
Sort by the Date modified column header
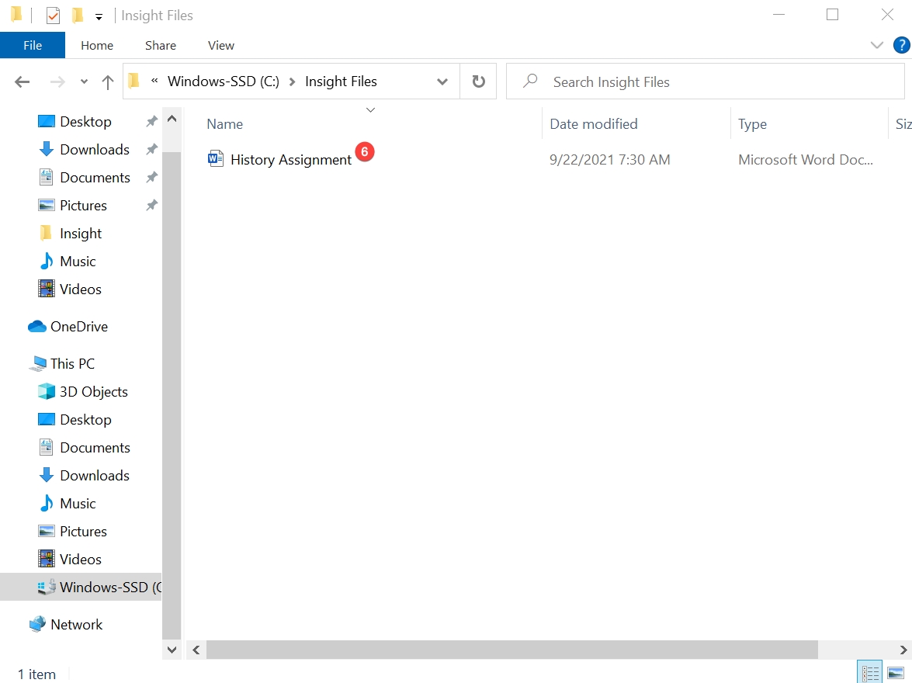point(593,124)
